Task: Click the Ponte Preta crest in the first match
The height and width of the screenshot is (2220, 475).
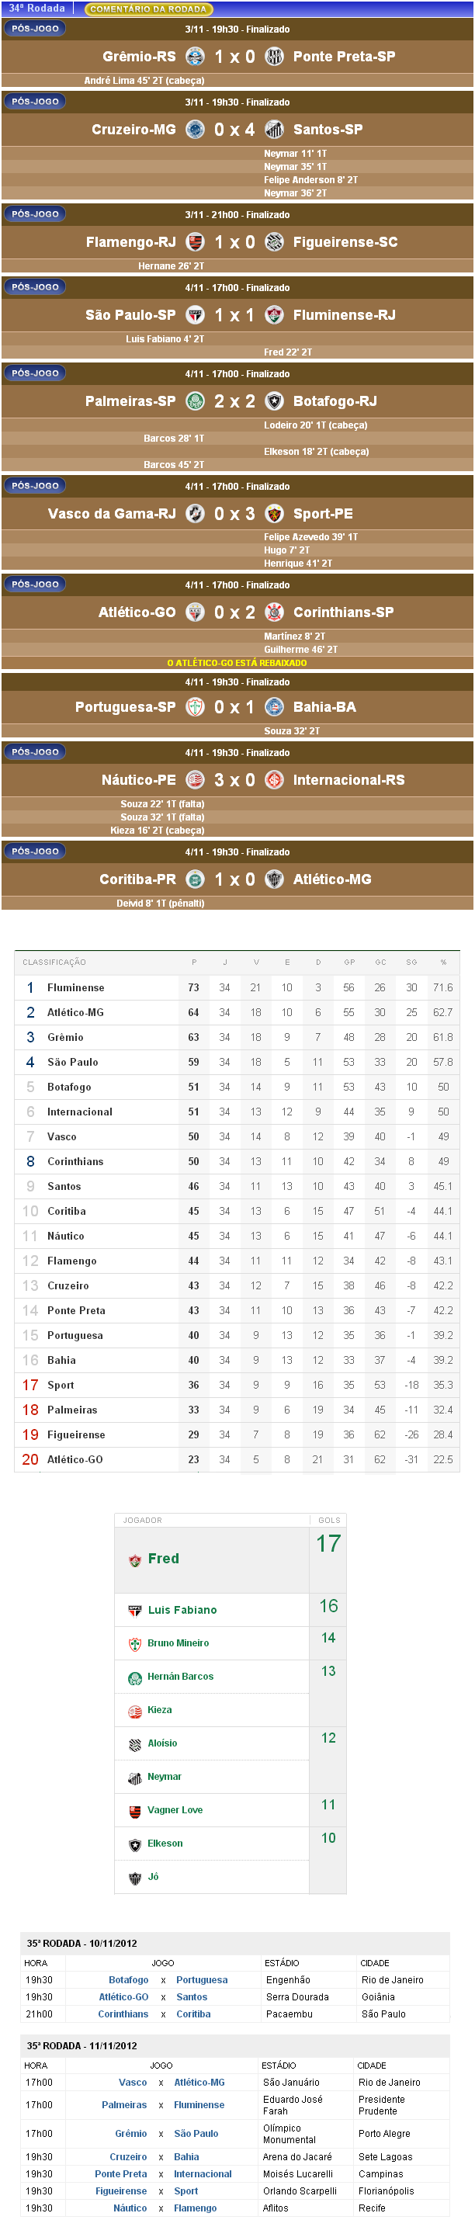Action: coord(274,57)
